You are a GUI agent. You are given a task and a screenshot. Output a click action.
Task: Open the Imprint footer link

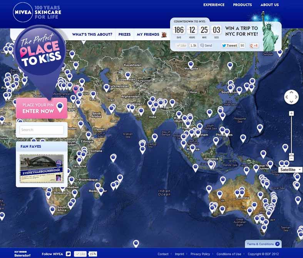click(x=179, y=254)
